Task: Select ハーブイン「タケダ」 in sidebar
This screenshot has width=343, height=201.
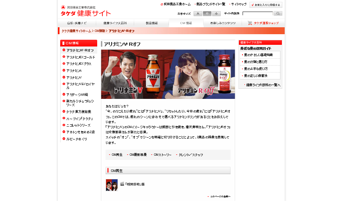Action: [x=79, y=118]
